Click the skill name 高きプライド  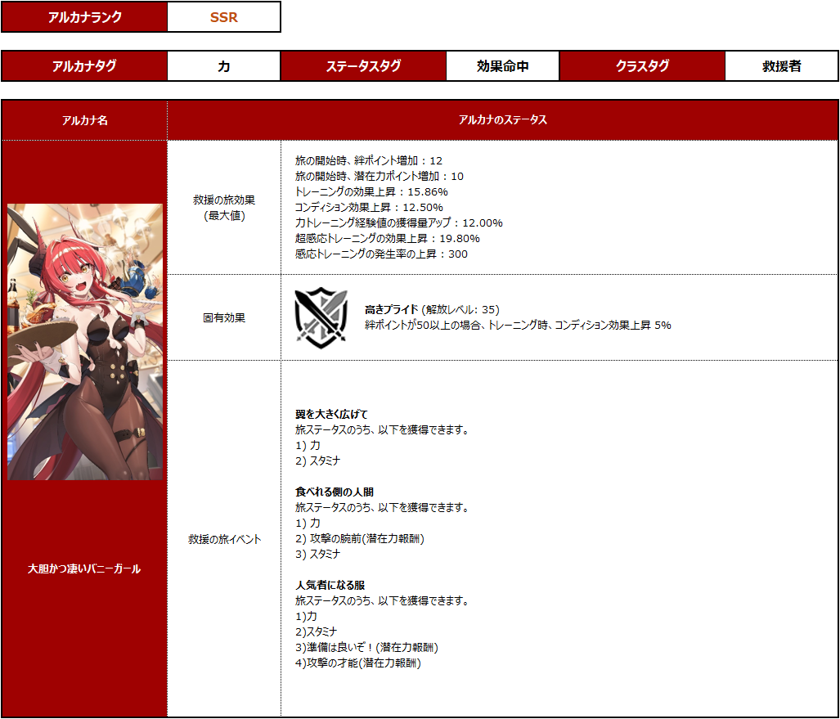click(x=391, y=309)
